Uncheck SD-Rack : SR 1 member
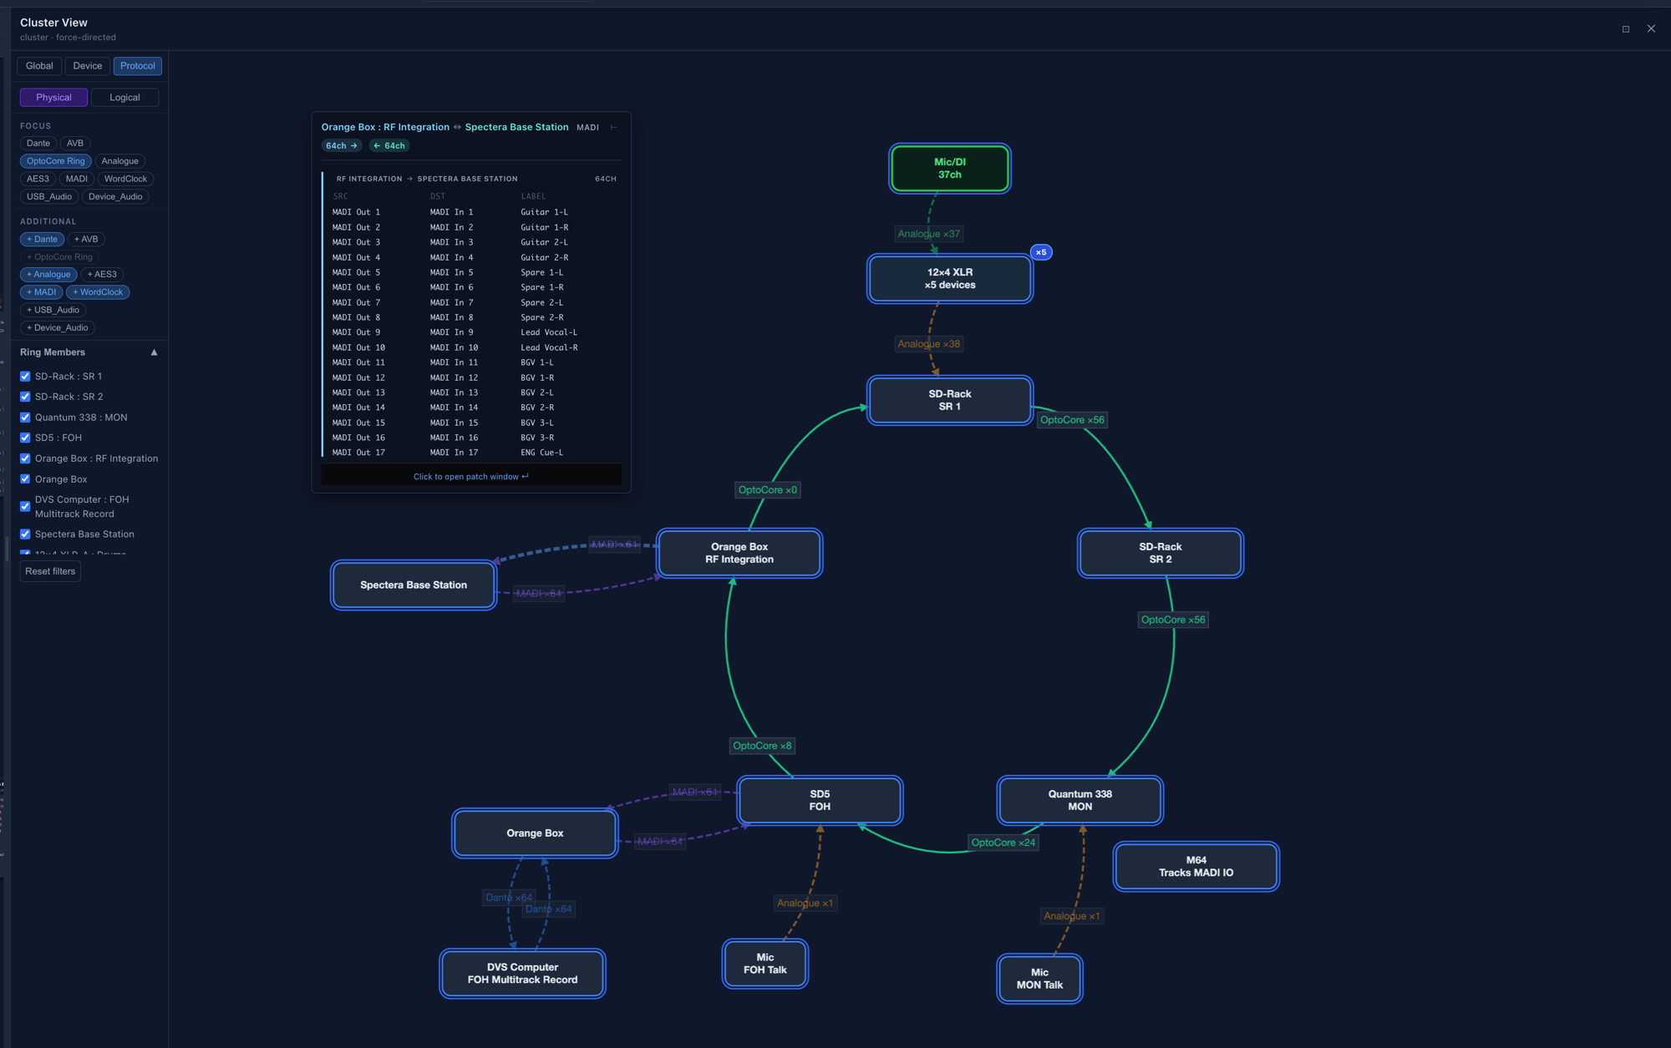The width and height of the screenshot is (1671, 1048). pyautogui.click(x=25, y=377)
